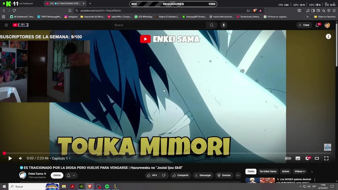338x190 pixels.
Task: Open the tab search icon in toolbar
Action: pos(299,11)
